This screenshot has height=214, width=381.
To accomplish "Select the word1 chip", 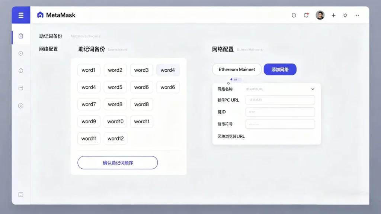I will pos(89,70).
